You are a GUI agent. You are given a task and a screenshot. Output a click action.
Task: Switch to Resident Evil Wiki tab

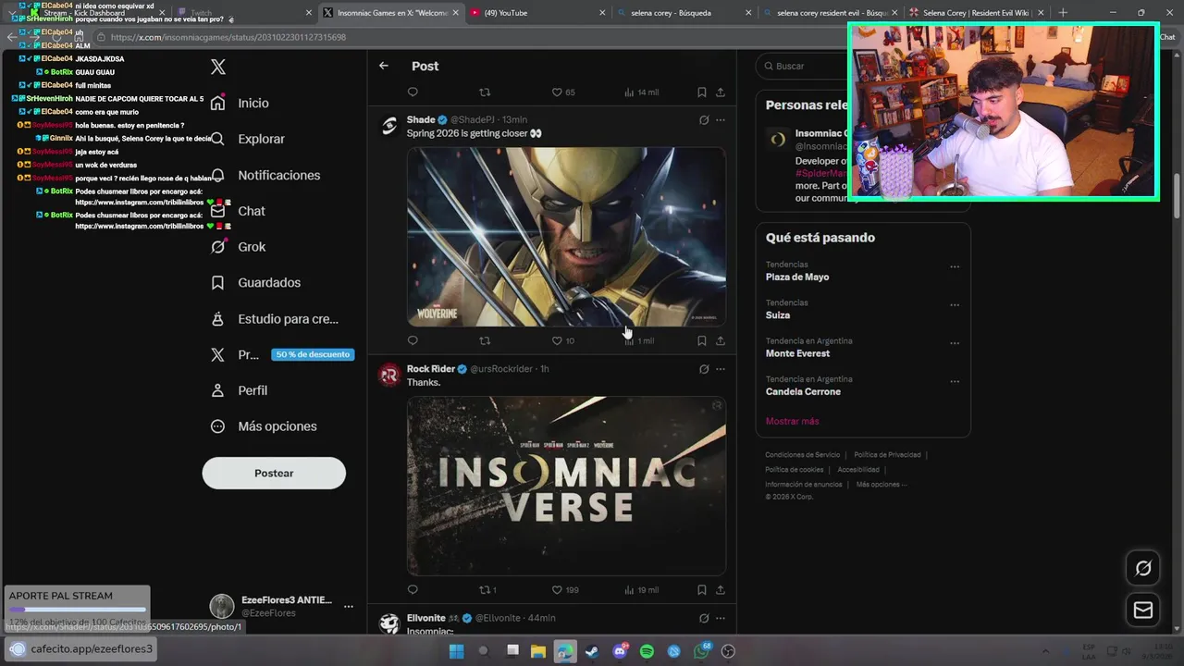pos(976,13)
